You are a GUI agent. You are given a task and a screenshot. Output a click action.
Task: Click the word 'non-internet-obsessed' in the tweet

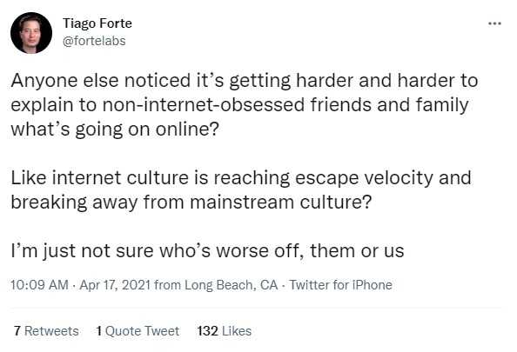coord(204,105)
